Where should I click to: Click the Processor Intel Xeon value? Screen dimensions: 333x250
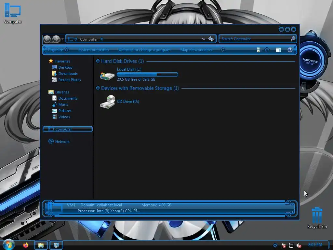(x=118, y=211)
